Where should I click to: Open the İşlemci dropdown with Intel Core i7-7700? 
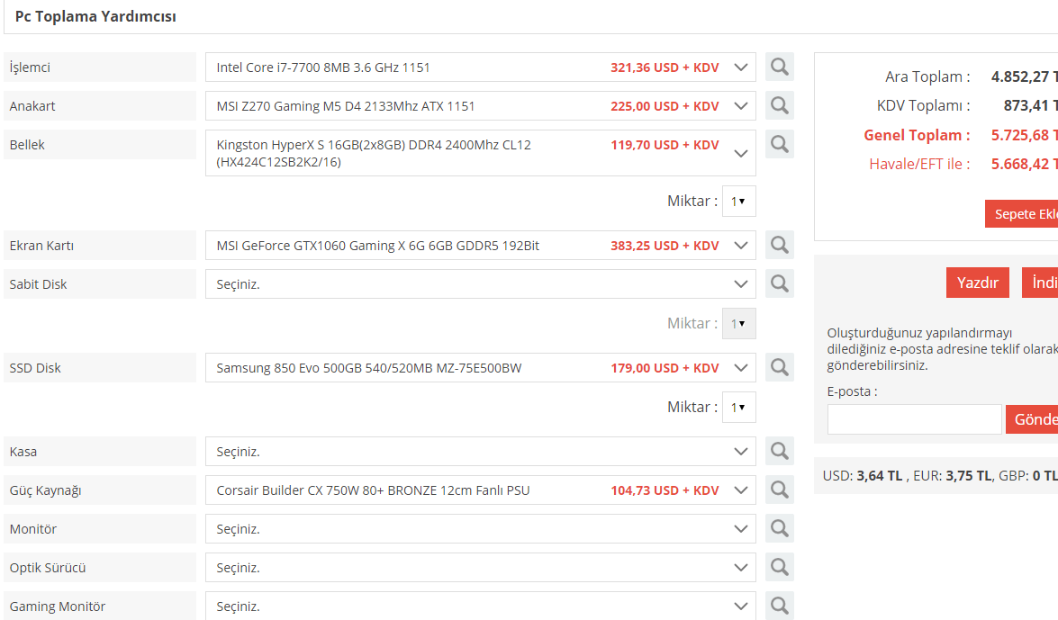pyautogui.click(x=481, y=67)
